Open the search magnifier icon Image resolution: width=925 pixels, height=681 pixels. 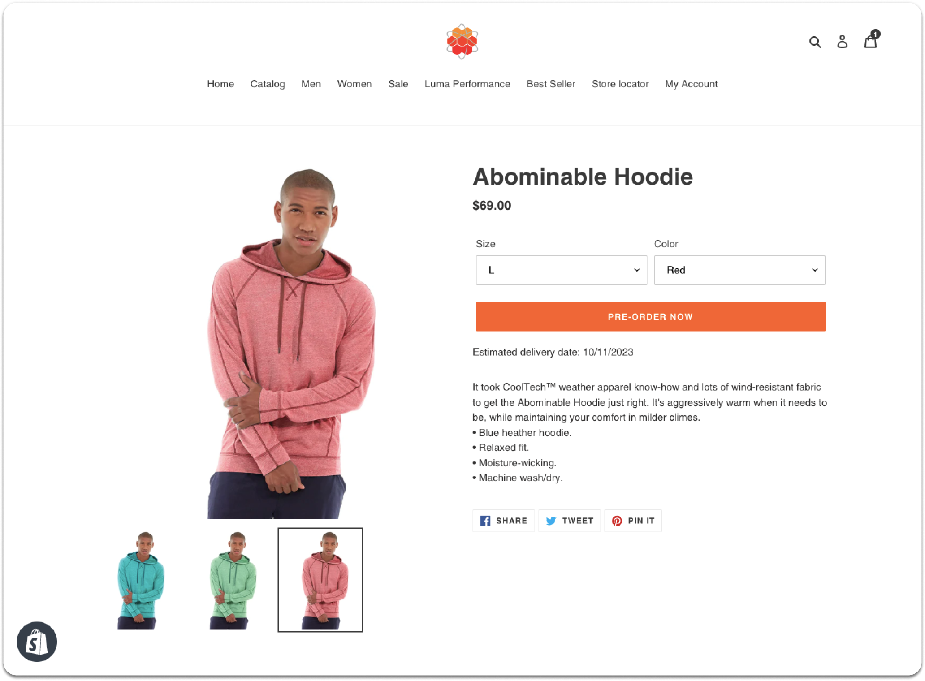[x=815, y=42]
